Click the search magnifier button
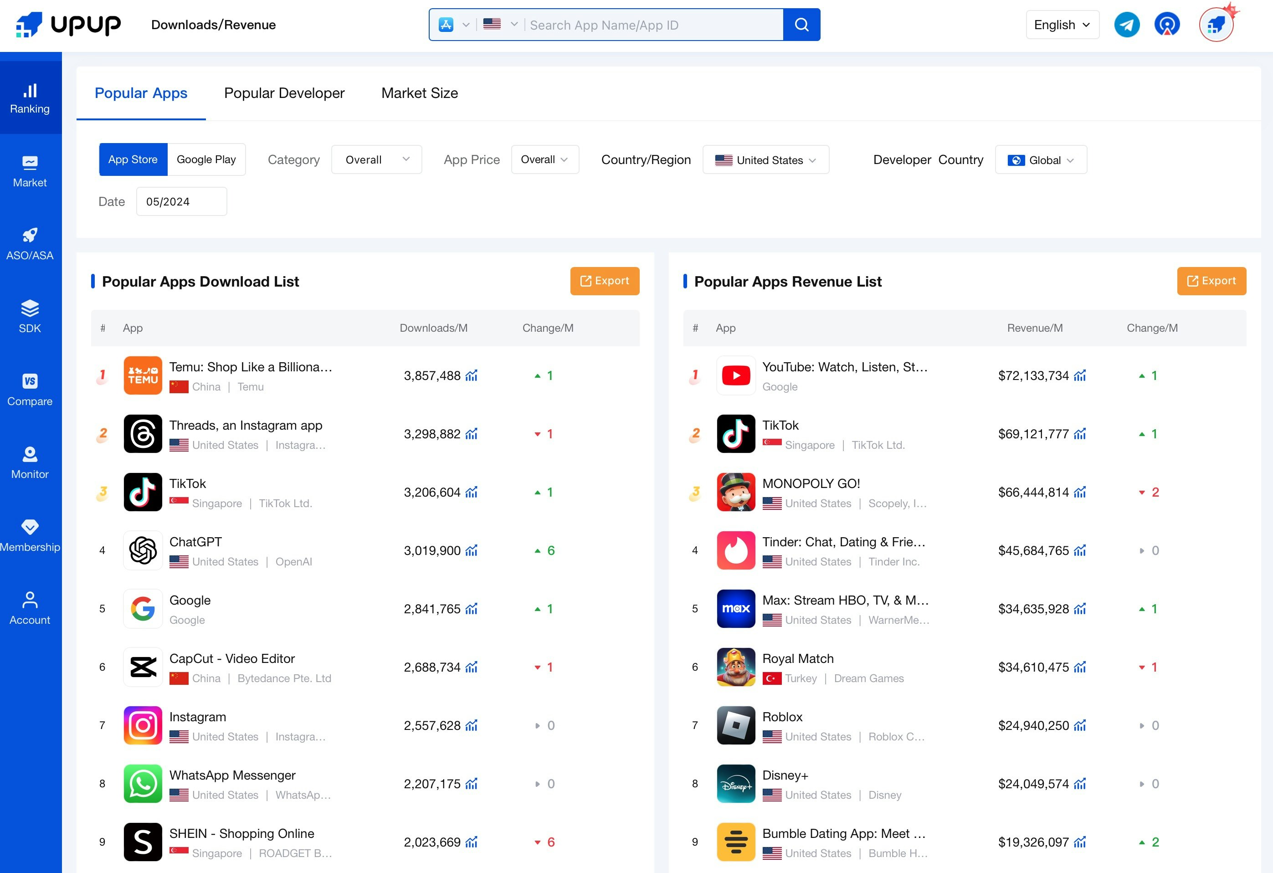This screenshot has height=873, width=1273. click(x=801, y=25)
